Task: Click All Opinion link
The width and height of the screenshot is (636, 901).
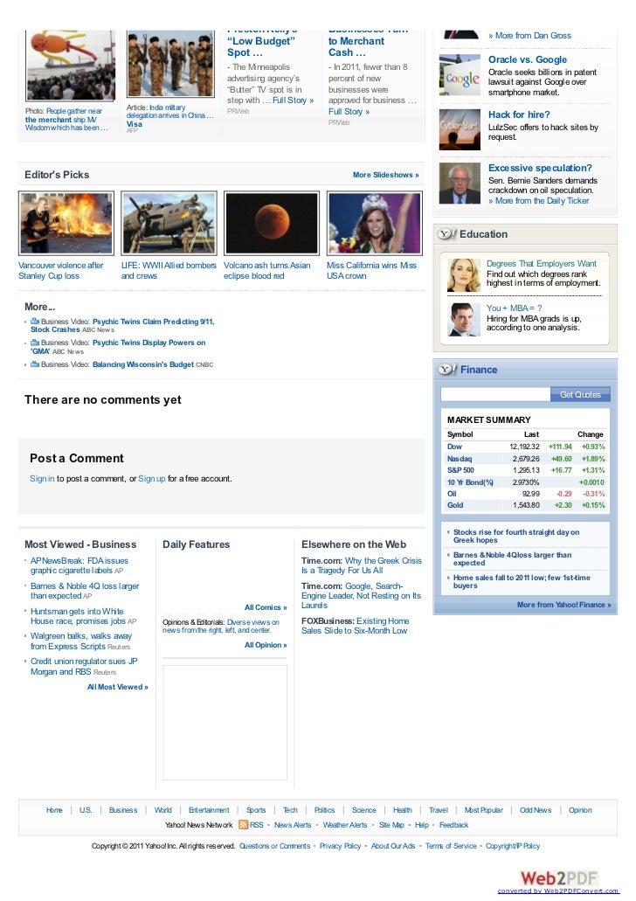Action: [266, 645]
